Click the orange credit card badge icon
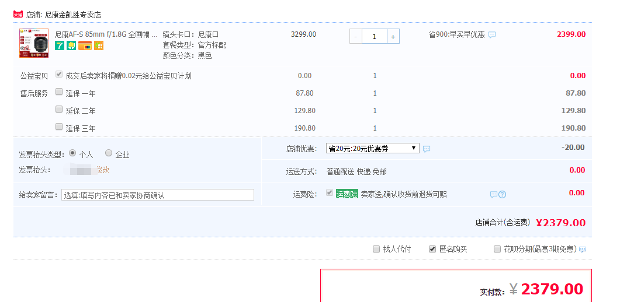Viewport: 627px width, 302px height. tap(85, 45)
